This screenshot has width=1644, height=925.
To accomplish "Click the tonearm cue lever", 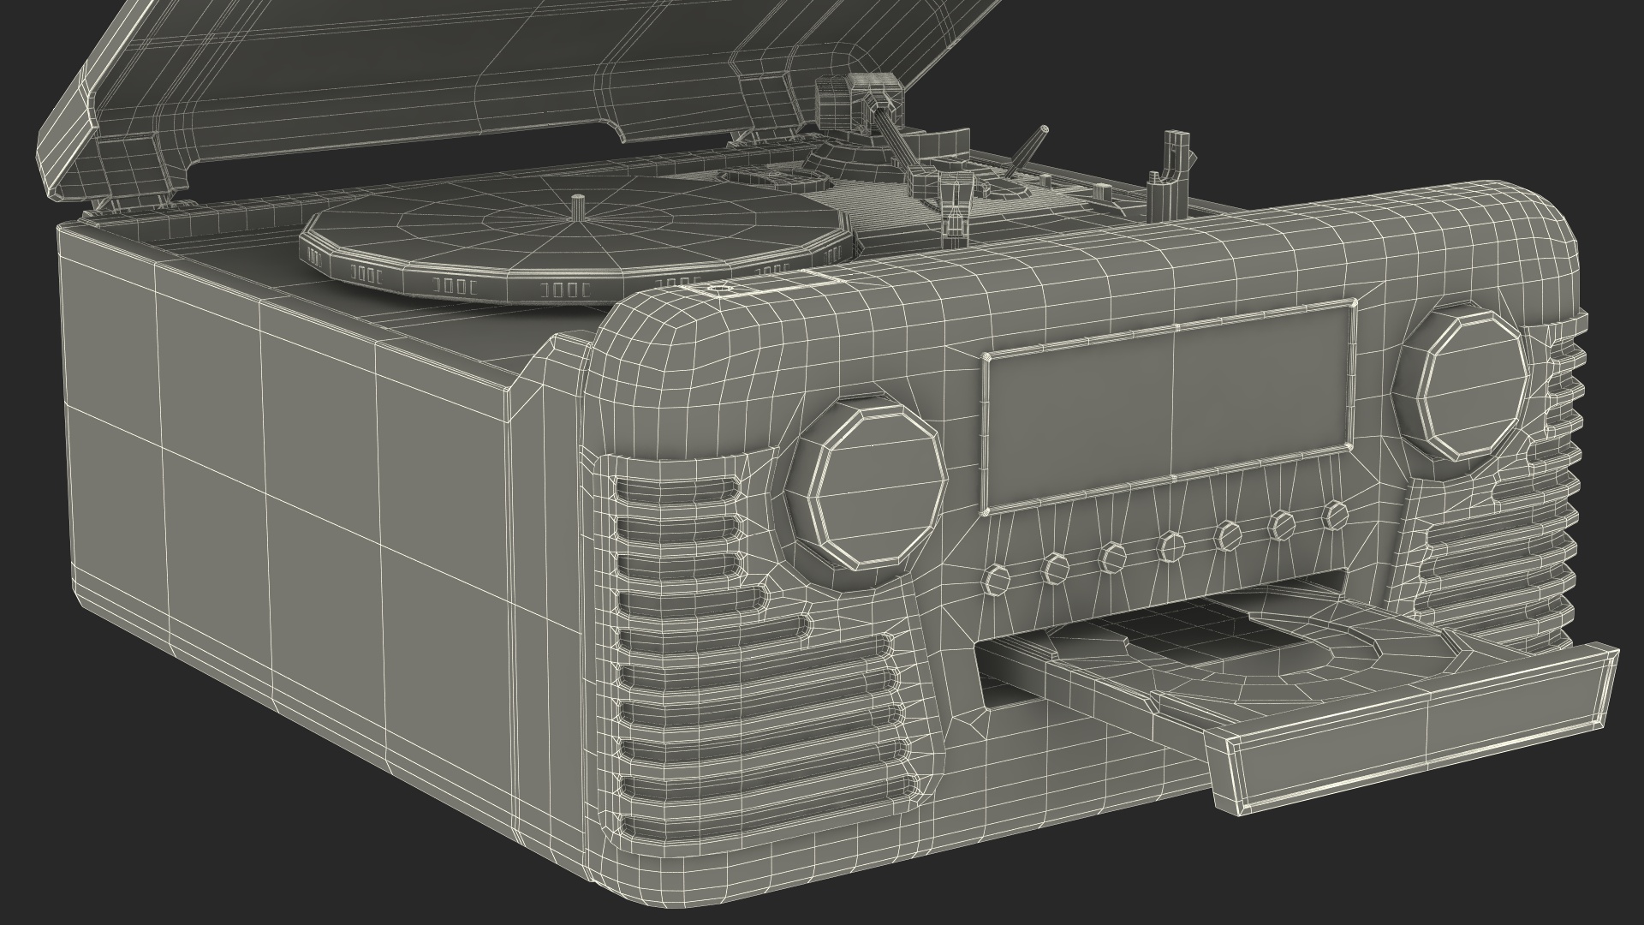I will pos(1027,150).
